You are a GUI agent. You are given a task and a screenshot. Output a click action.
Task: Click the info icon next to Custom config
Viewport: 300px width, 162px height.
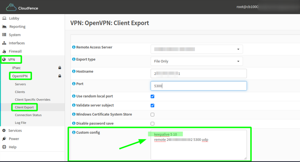[x=74, y=132]
